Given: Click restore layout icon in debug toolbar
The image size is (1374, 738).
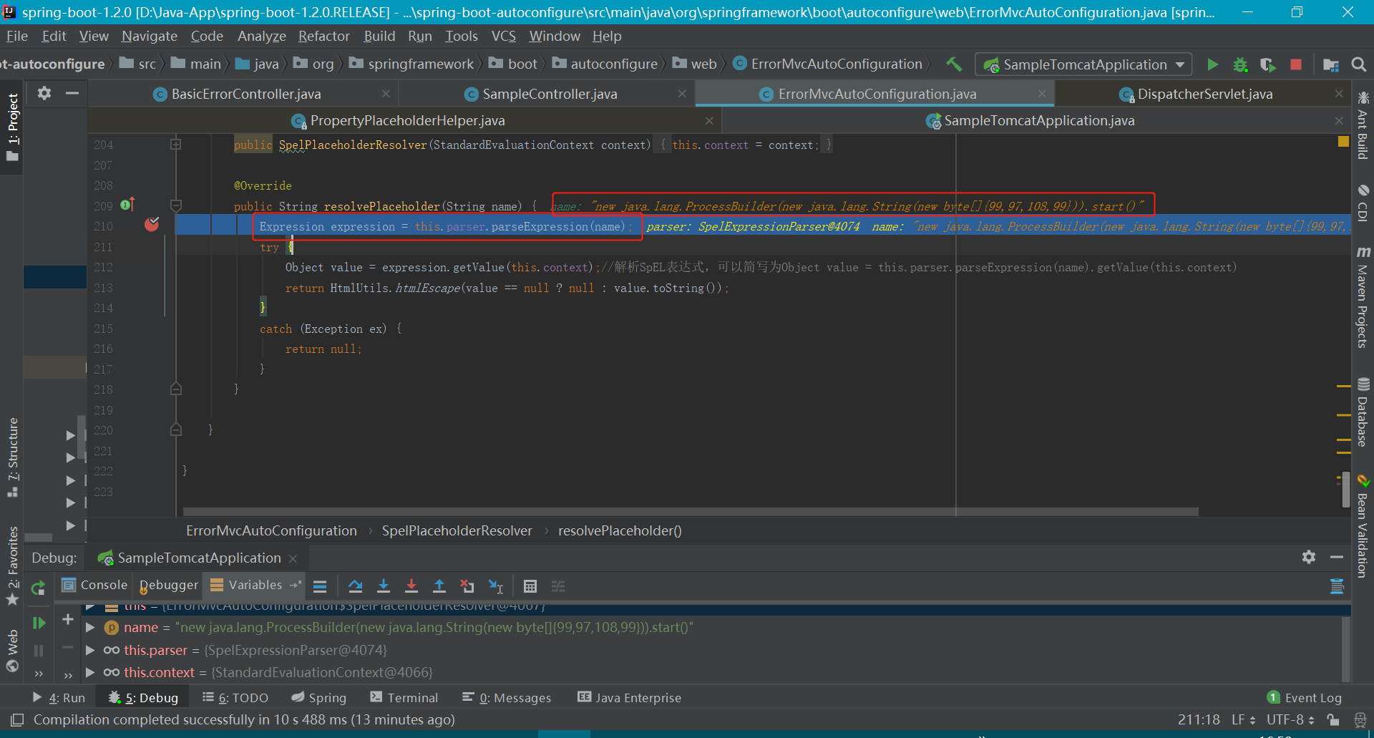Looking at the screenshot, I should pyautogui.click(x=1337, y=586).
